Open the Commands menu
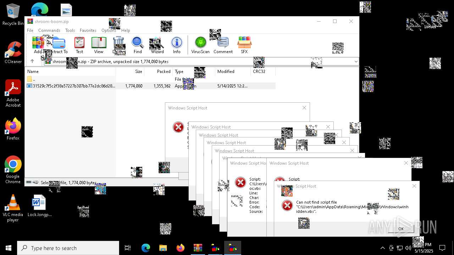 point(49,30)
